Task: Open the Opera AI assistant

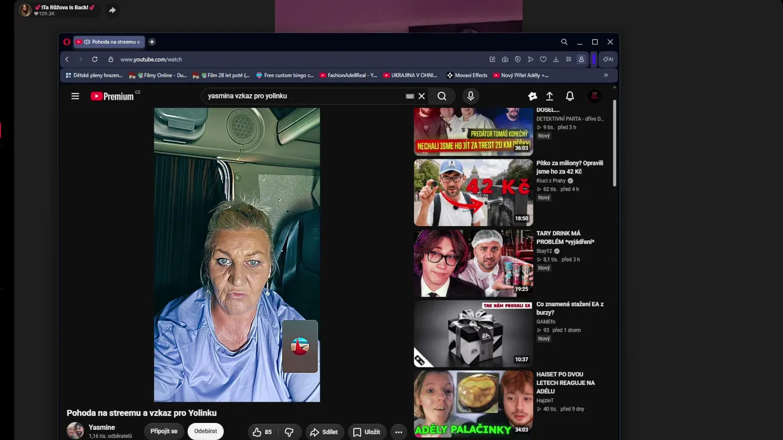Action: pos(608,59)
